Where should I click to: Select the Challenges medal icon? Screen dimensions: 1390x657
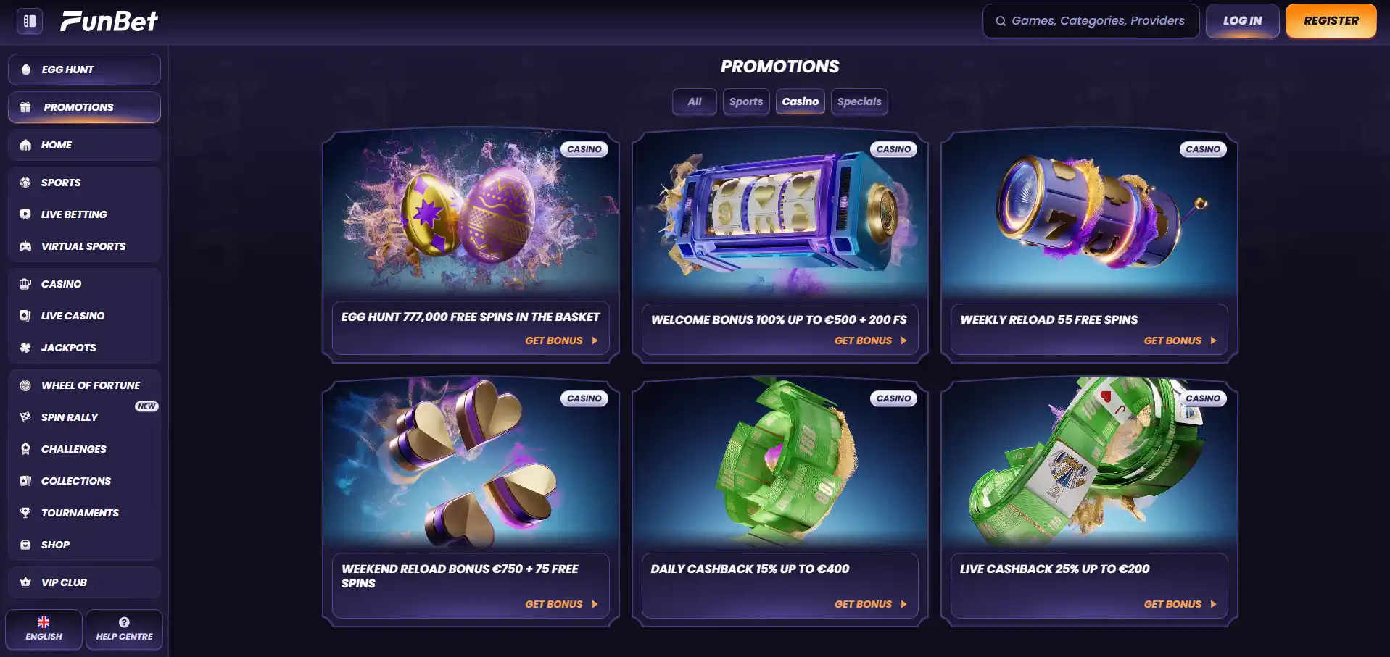tap(25, 449)
